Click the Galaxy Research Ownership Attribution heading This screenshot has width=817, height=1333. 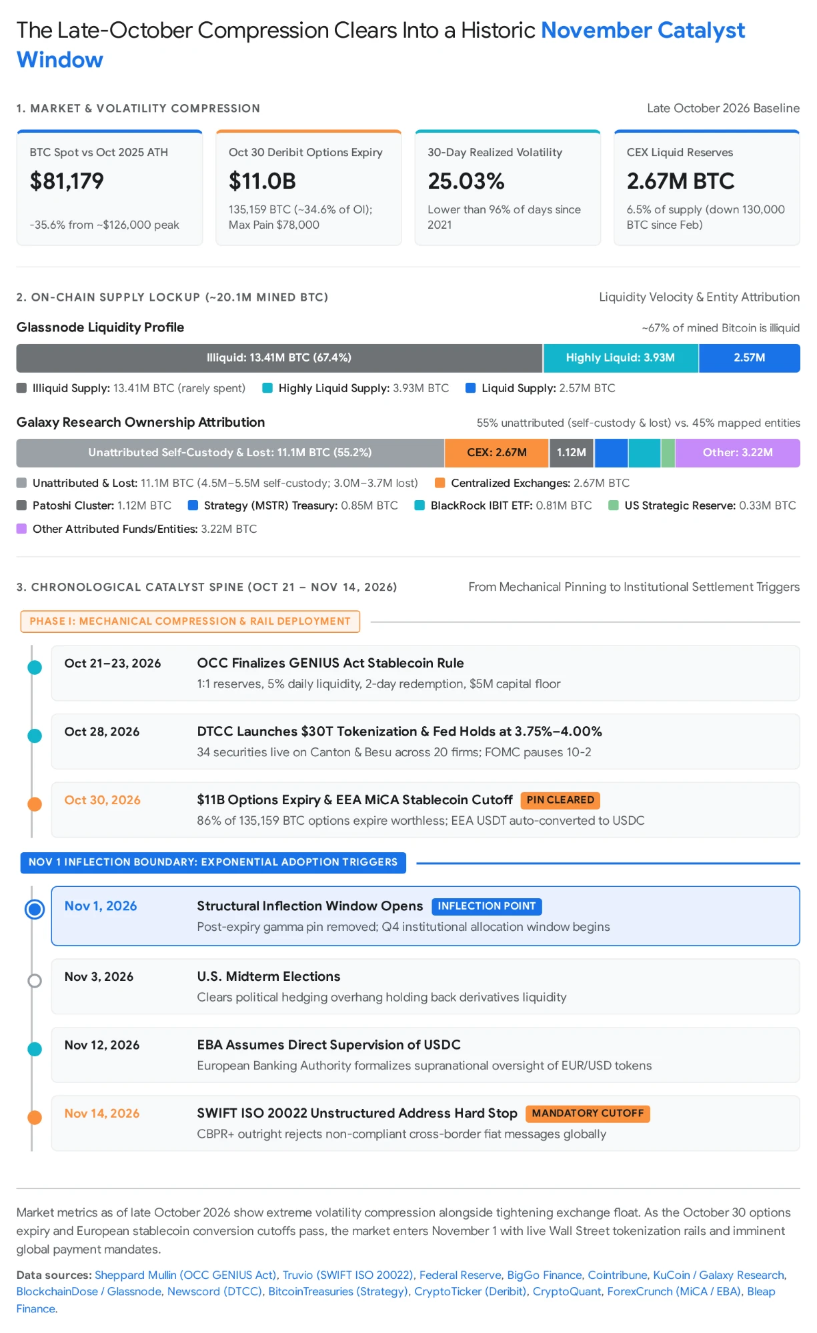click(141, 422)
